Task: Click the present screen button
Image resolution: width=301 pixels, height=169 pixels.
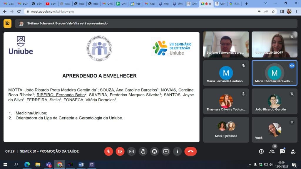Action: click(x=166, y=151)
